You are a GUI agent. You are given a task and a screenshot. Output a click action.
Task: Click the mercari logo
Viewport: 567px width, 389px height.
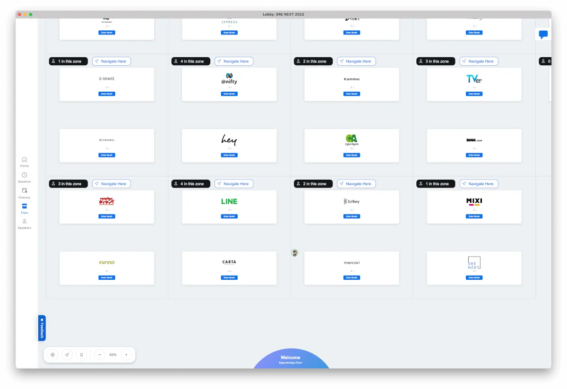pos(352,263)
